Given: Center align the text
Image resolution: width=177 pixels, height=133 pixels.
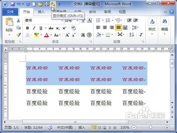Looking at the screenshot, I should [x=105, y=28].
